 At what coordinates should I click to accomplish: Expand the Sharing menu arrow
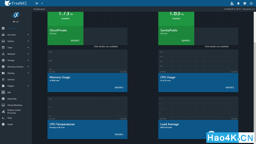coord(28,73)
